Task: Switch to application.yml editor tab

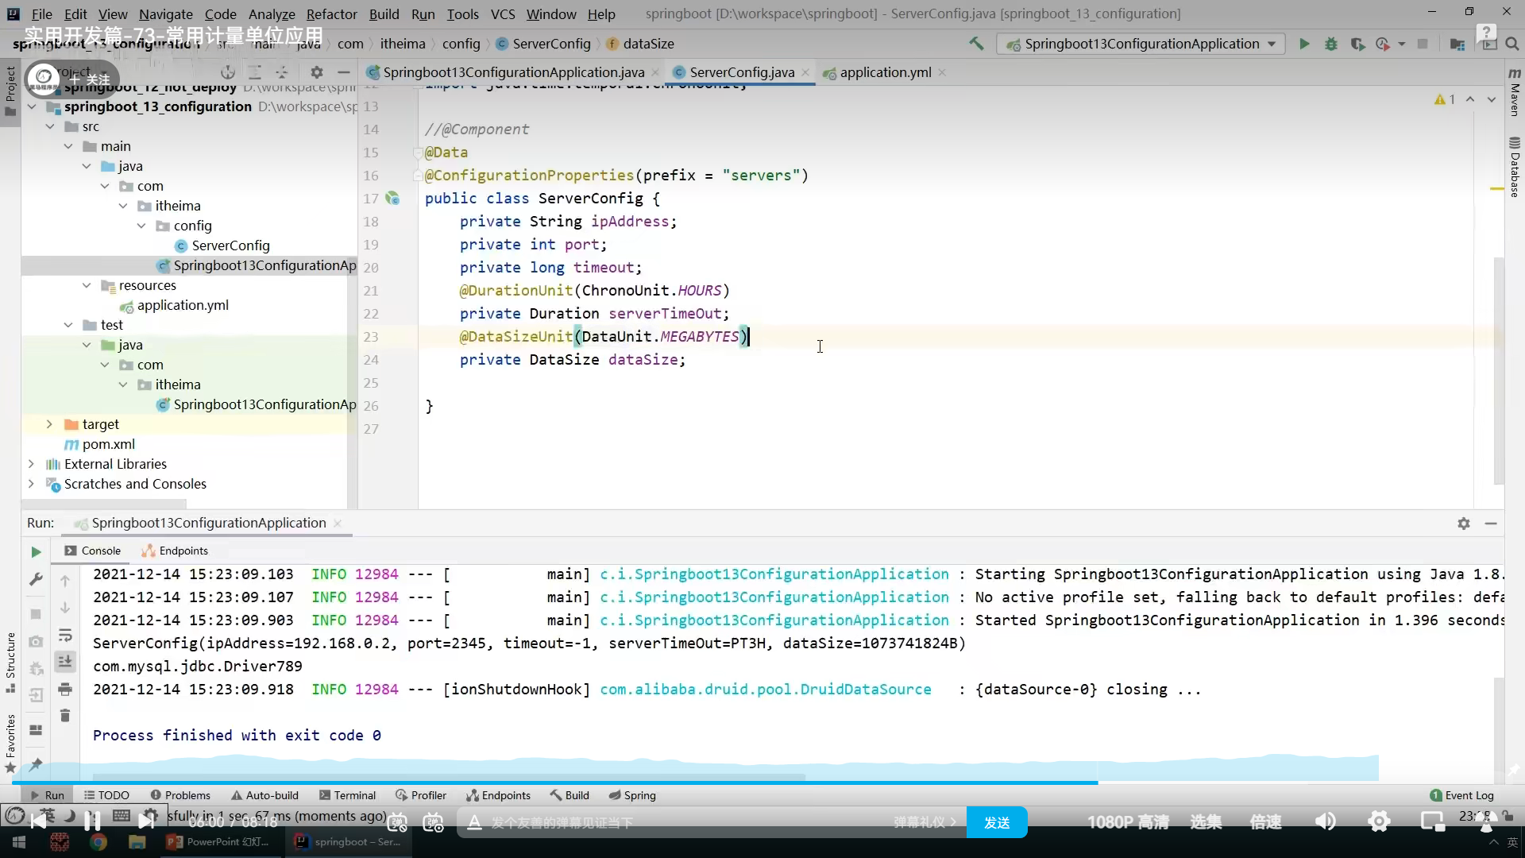Action: click(885, 72)
